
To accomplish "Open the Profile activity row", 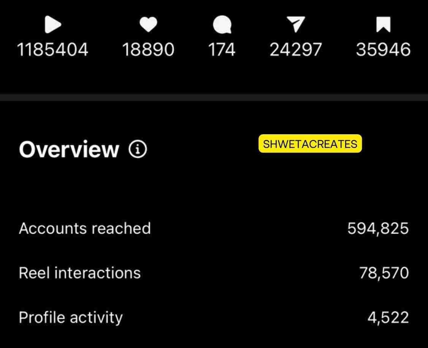I will pyautogui.click(x=214, y=318).
